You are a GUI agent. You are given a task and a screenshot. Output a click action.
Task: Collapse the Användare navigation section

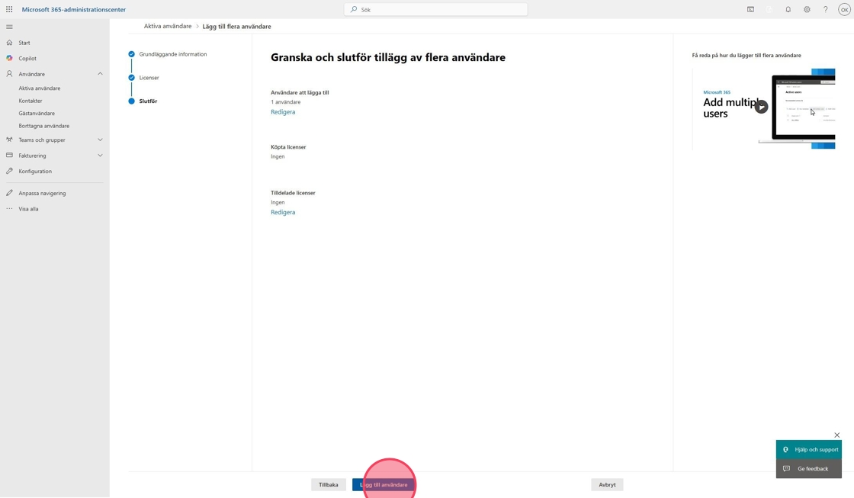(100, 74)
